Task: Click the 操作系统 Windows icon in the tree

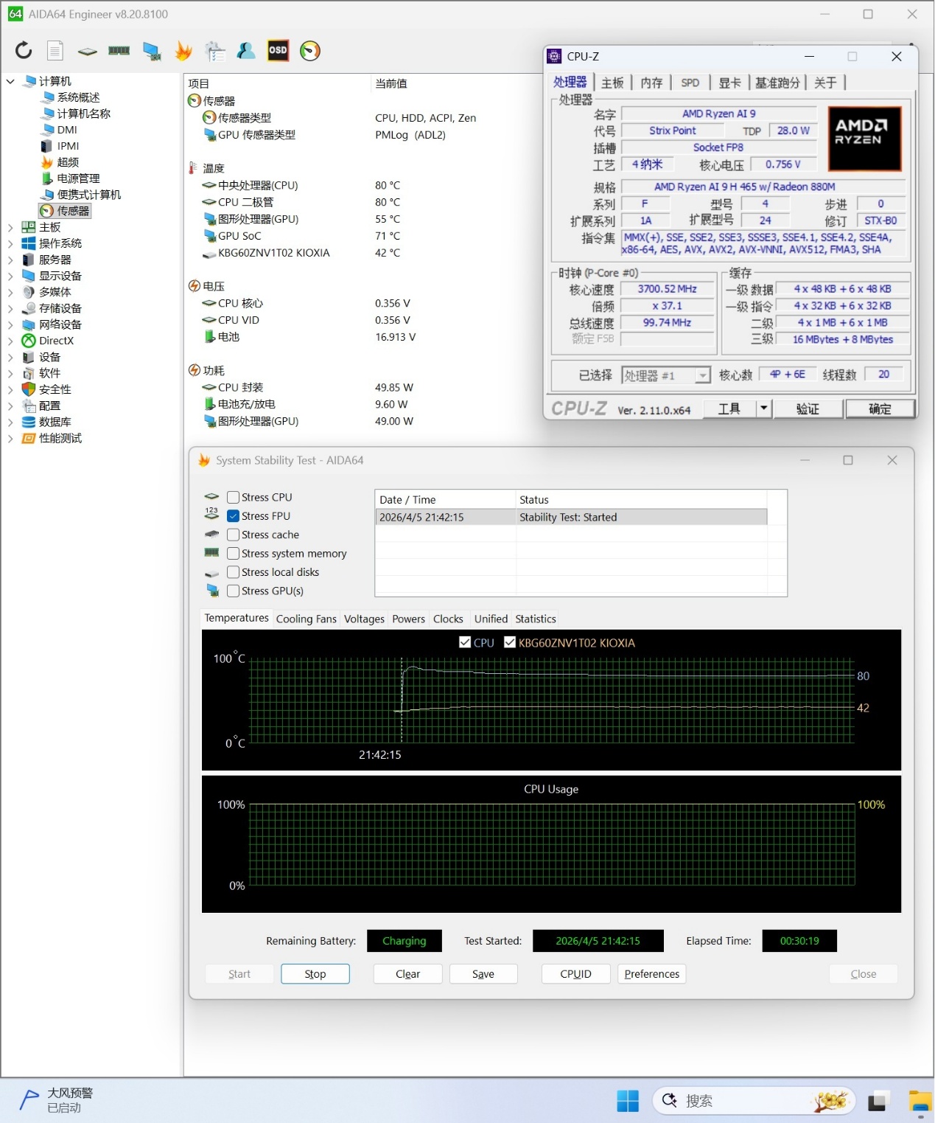Action: 29,243
